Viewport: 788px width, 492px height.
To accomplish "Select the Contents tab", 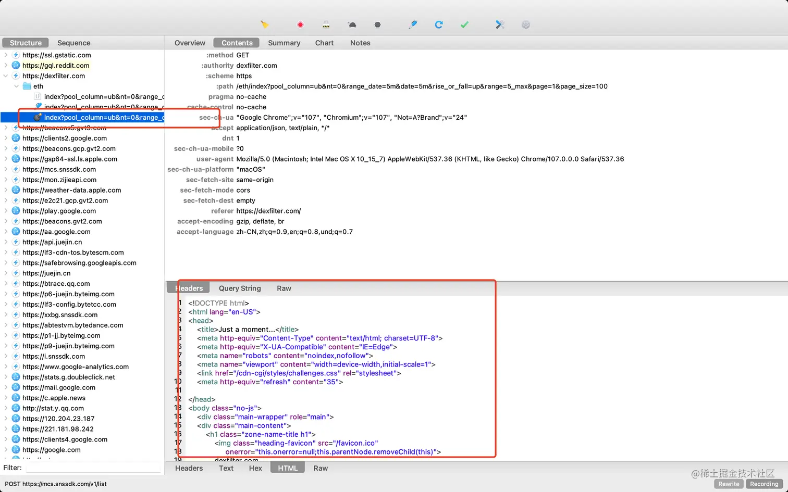I will click(x=237, y=43).
